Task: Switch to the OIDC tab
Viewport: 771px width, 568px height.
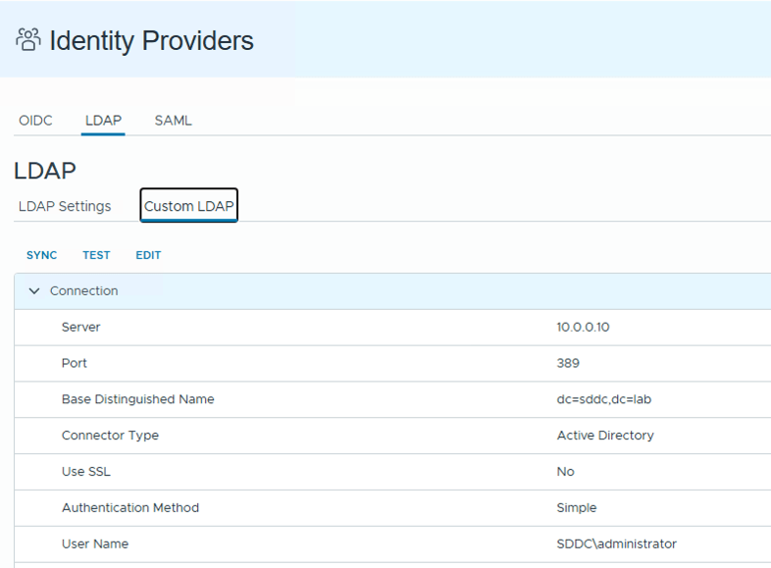Action: pyautogui.click(x=35, y=121)
